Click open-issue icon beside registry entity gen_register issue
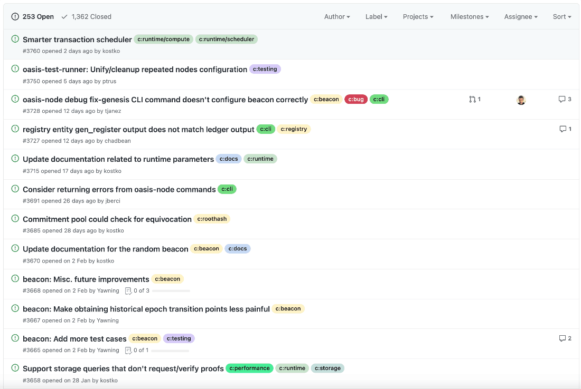 (15, 129)
